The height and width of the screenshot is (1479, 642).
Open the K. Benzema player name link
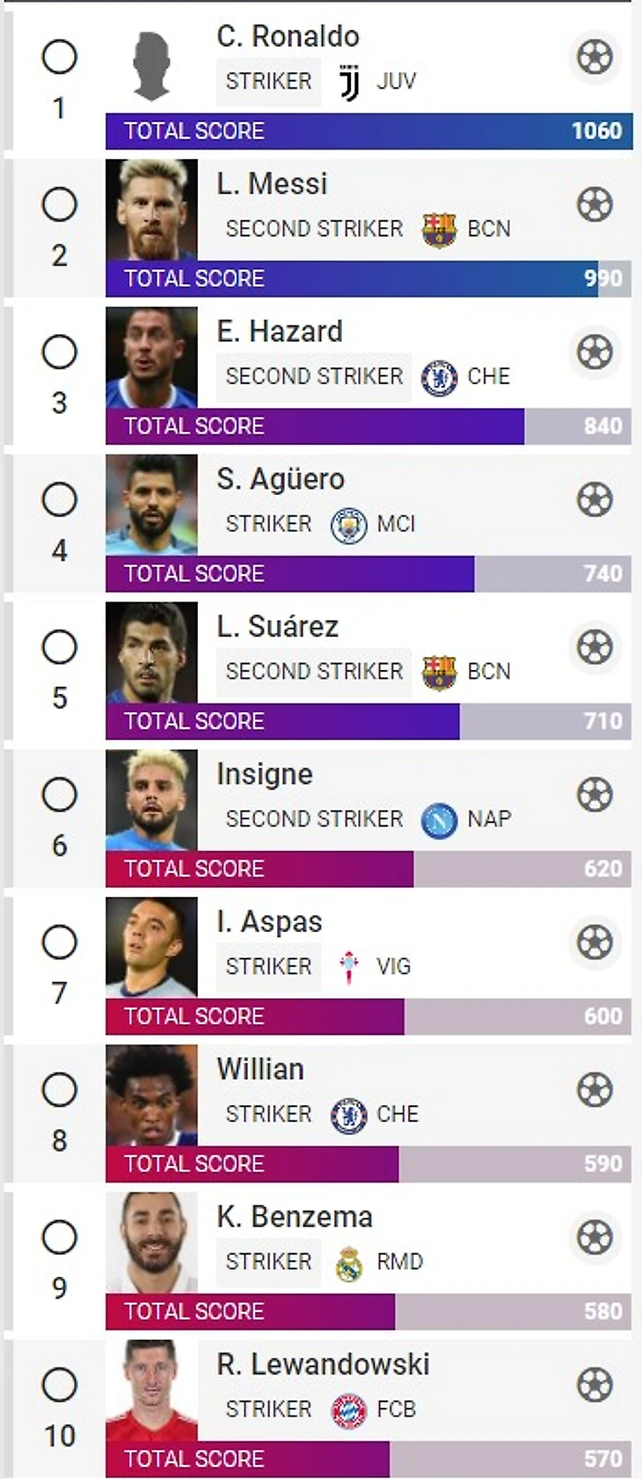click(x=295, y=1217)
